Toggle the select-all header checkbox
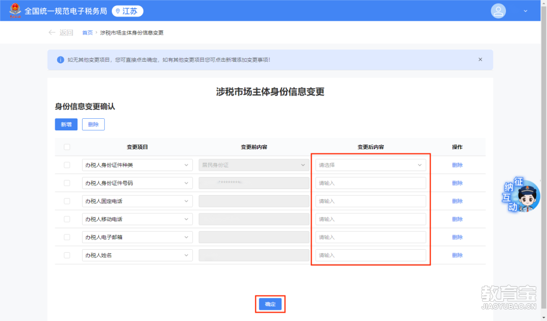Image resolution: width=547 pixels, height=321 pixels. coord(67,147)
